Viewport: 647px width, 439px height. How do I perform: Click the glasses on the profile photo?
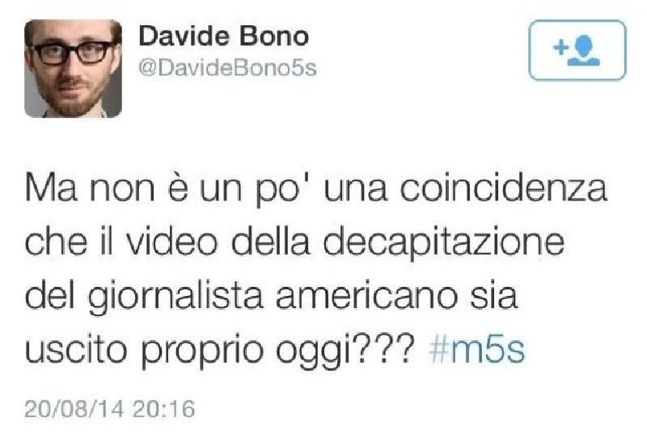click(73, 53)
